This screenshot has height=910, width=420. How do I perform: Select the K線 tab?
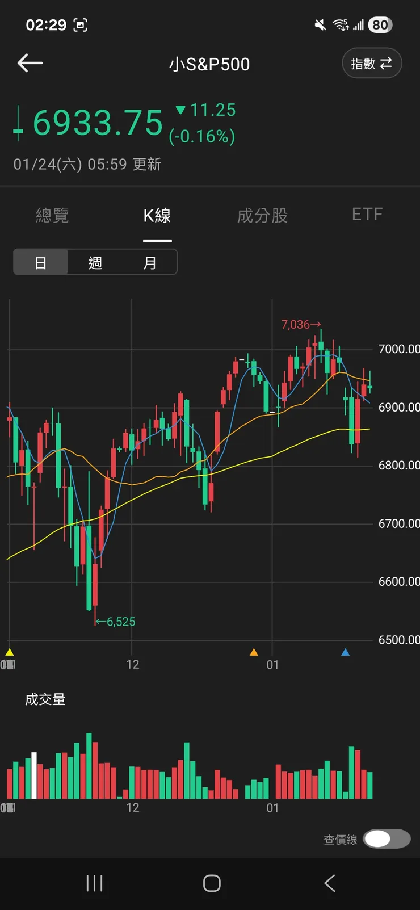click(x=157, y=216)
